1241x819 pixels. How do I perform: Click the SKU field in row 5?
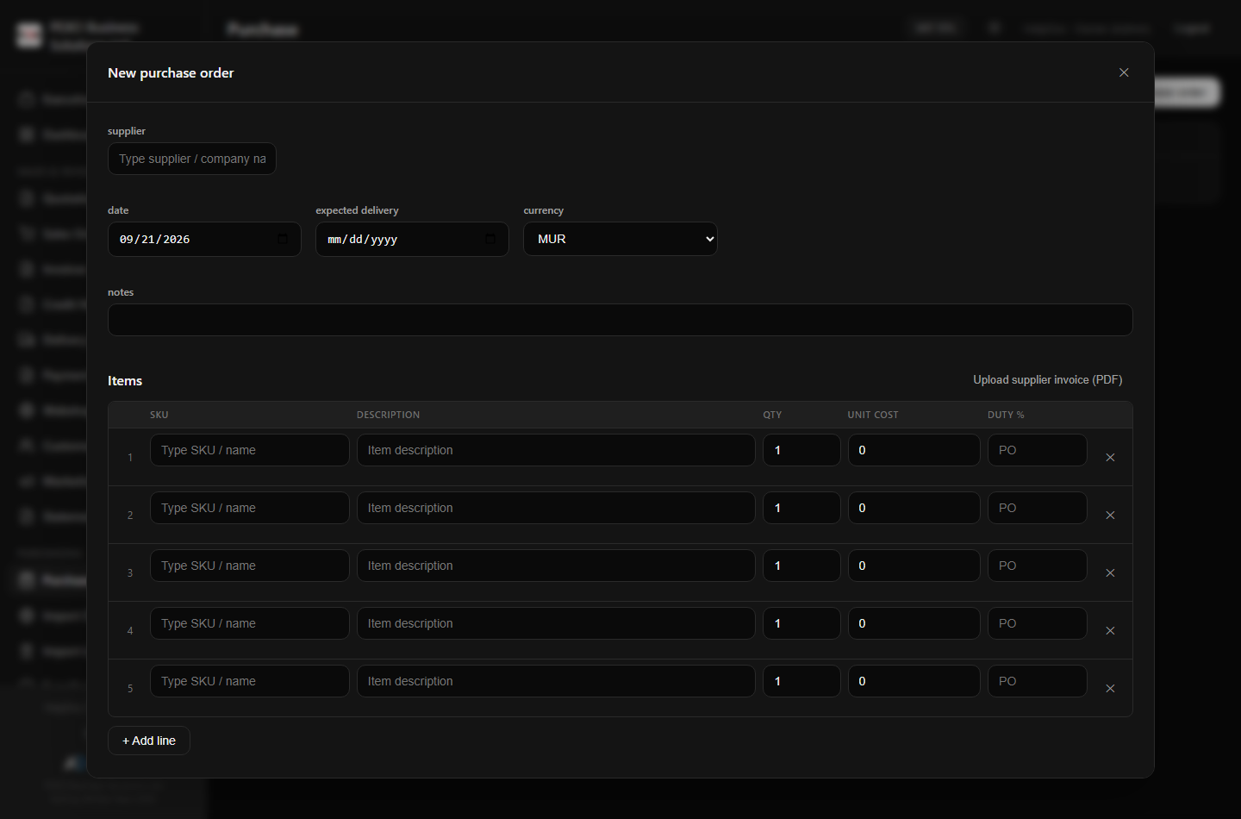pos(250,681)
